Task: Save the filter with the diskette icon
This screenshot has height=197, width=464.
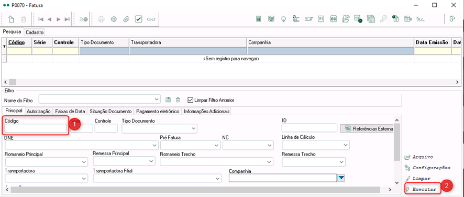Action: [x=169, y=100]
